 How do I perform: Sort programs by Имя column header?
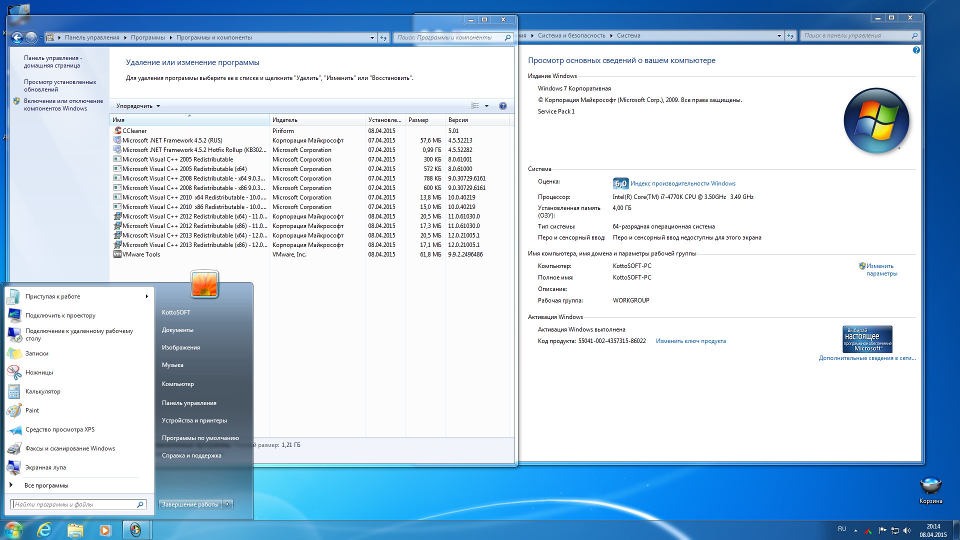pos(189,120)
